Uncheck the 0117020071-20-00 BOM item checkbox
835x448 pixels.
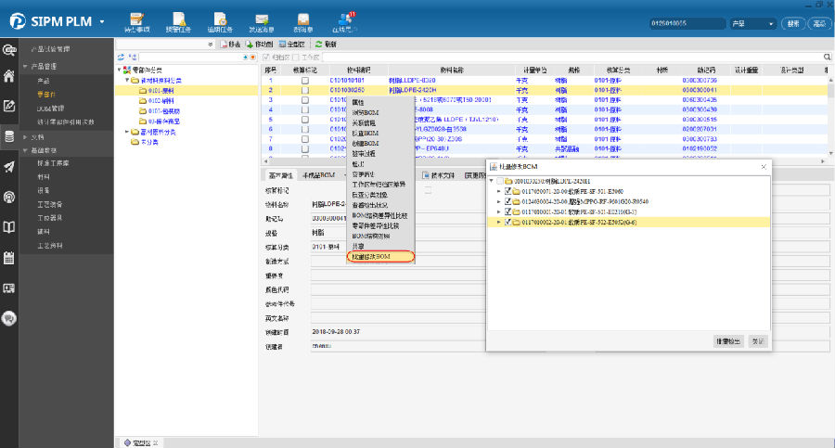507,191
